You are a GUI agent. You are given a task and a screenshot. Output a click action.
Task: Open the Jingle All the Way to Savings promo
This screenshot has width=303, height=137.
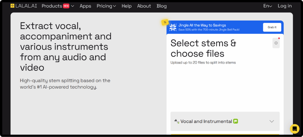click(x=202, y=25)
